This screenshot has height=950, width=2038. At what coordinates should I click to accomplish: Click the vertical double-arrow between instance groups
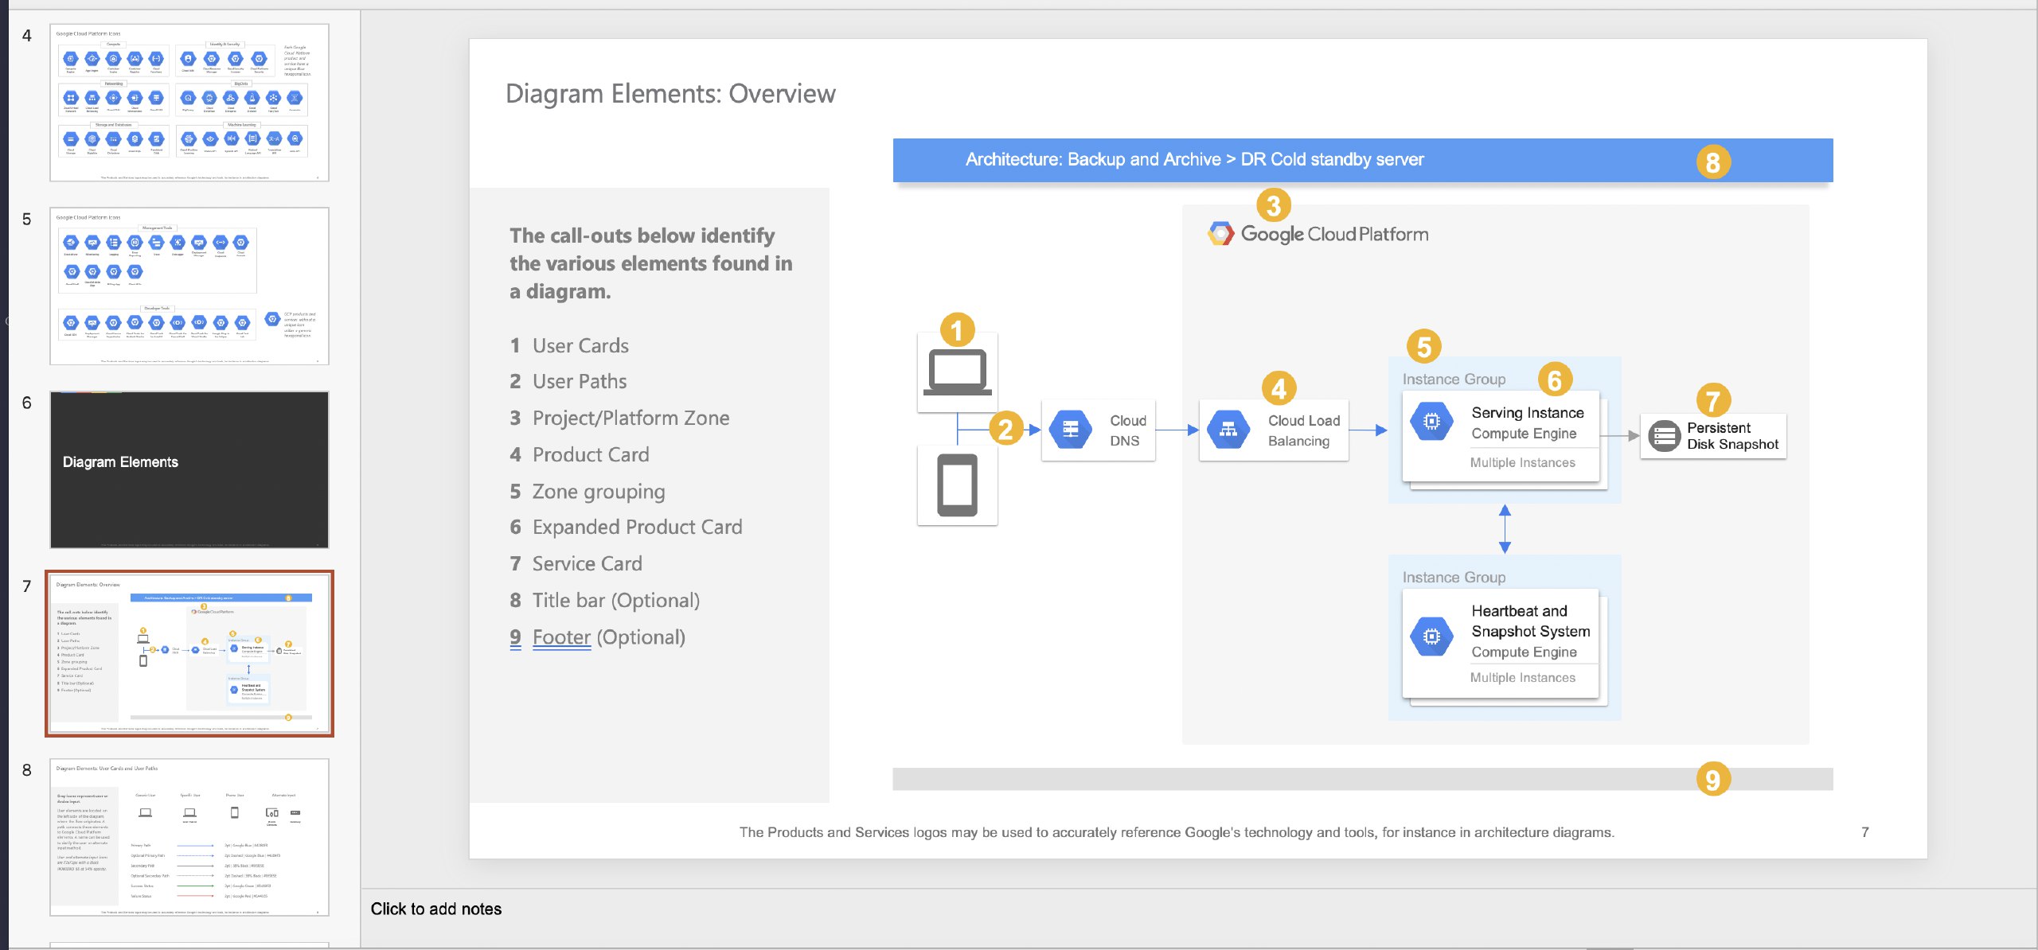(x=1505, y=529)
